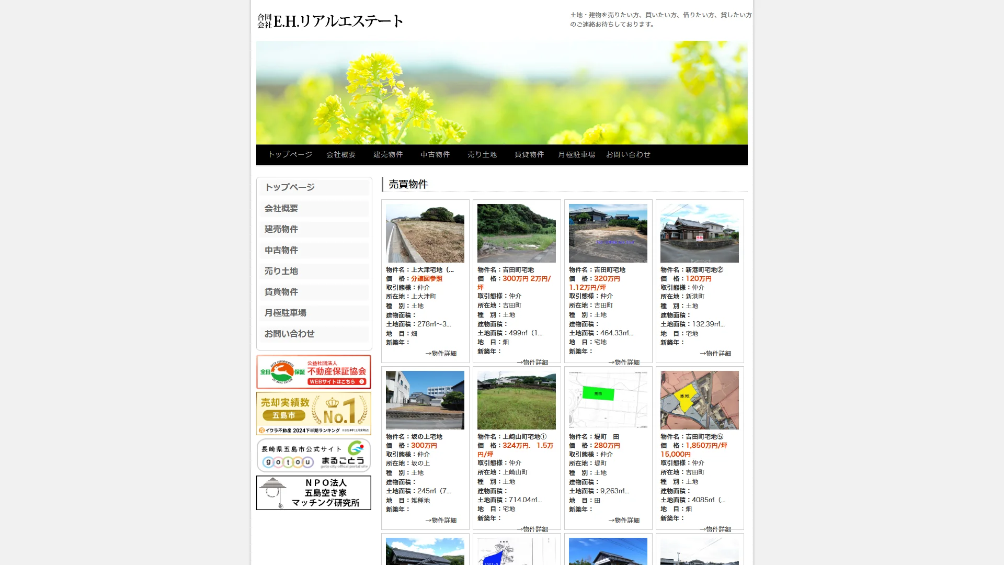
Task: Open 賃貸物件 in the black navigation bar
Action: (529, 154)
